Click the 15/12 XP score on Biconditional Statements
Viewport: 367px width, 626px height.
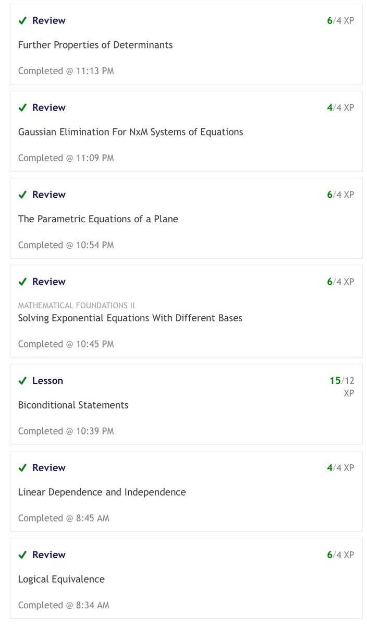[x=342, y=387]
